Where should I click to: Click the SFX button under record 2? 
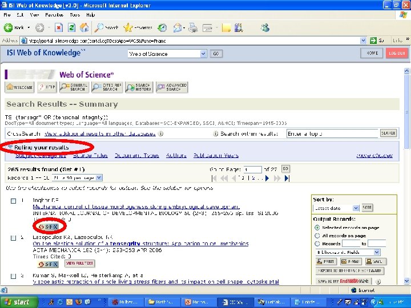48,264
